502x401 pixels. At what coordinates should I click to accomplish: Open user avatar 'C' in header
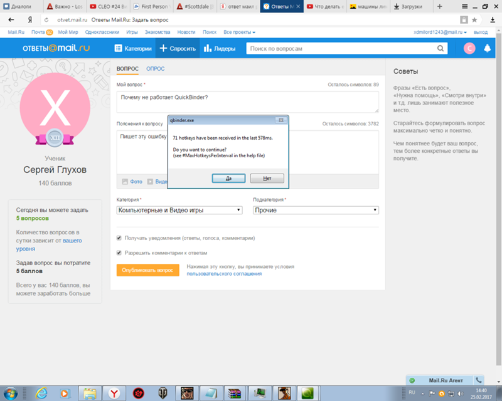pyautogui.click(x=469, y=48)
